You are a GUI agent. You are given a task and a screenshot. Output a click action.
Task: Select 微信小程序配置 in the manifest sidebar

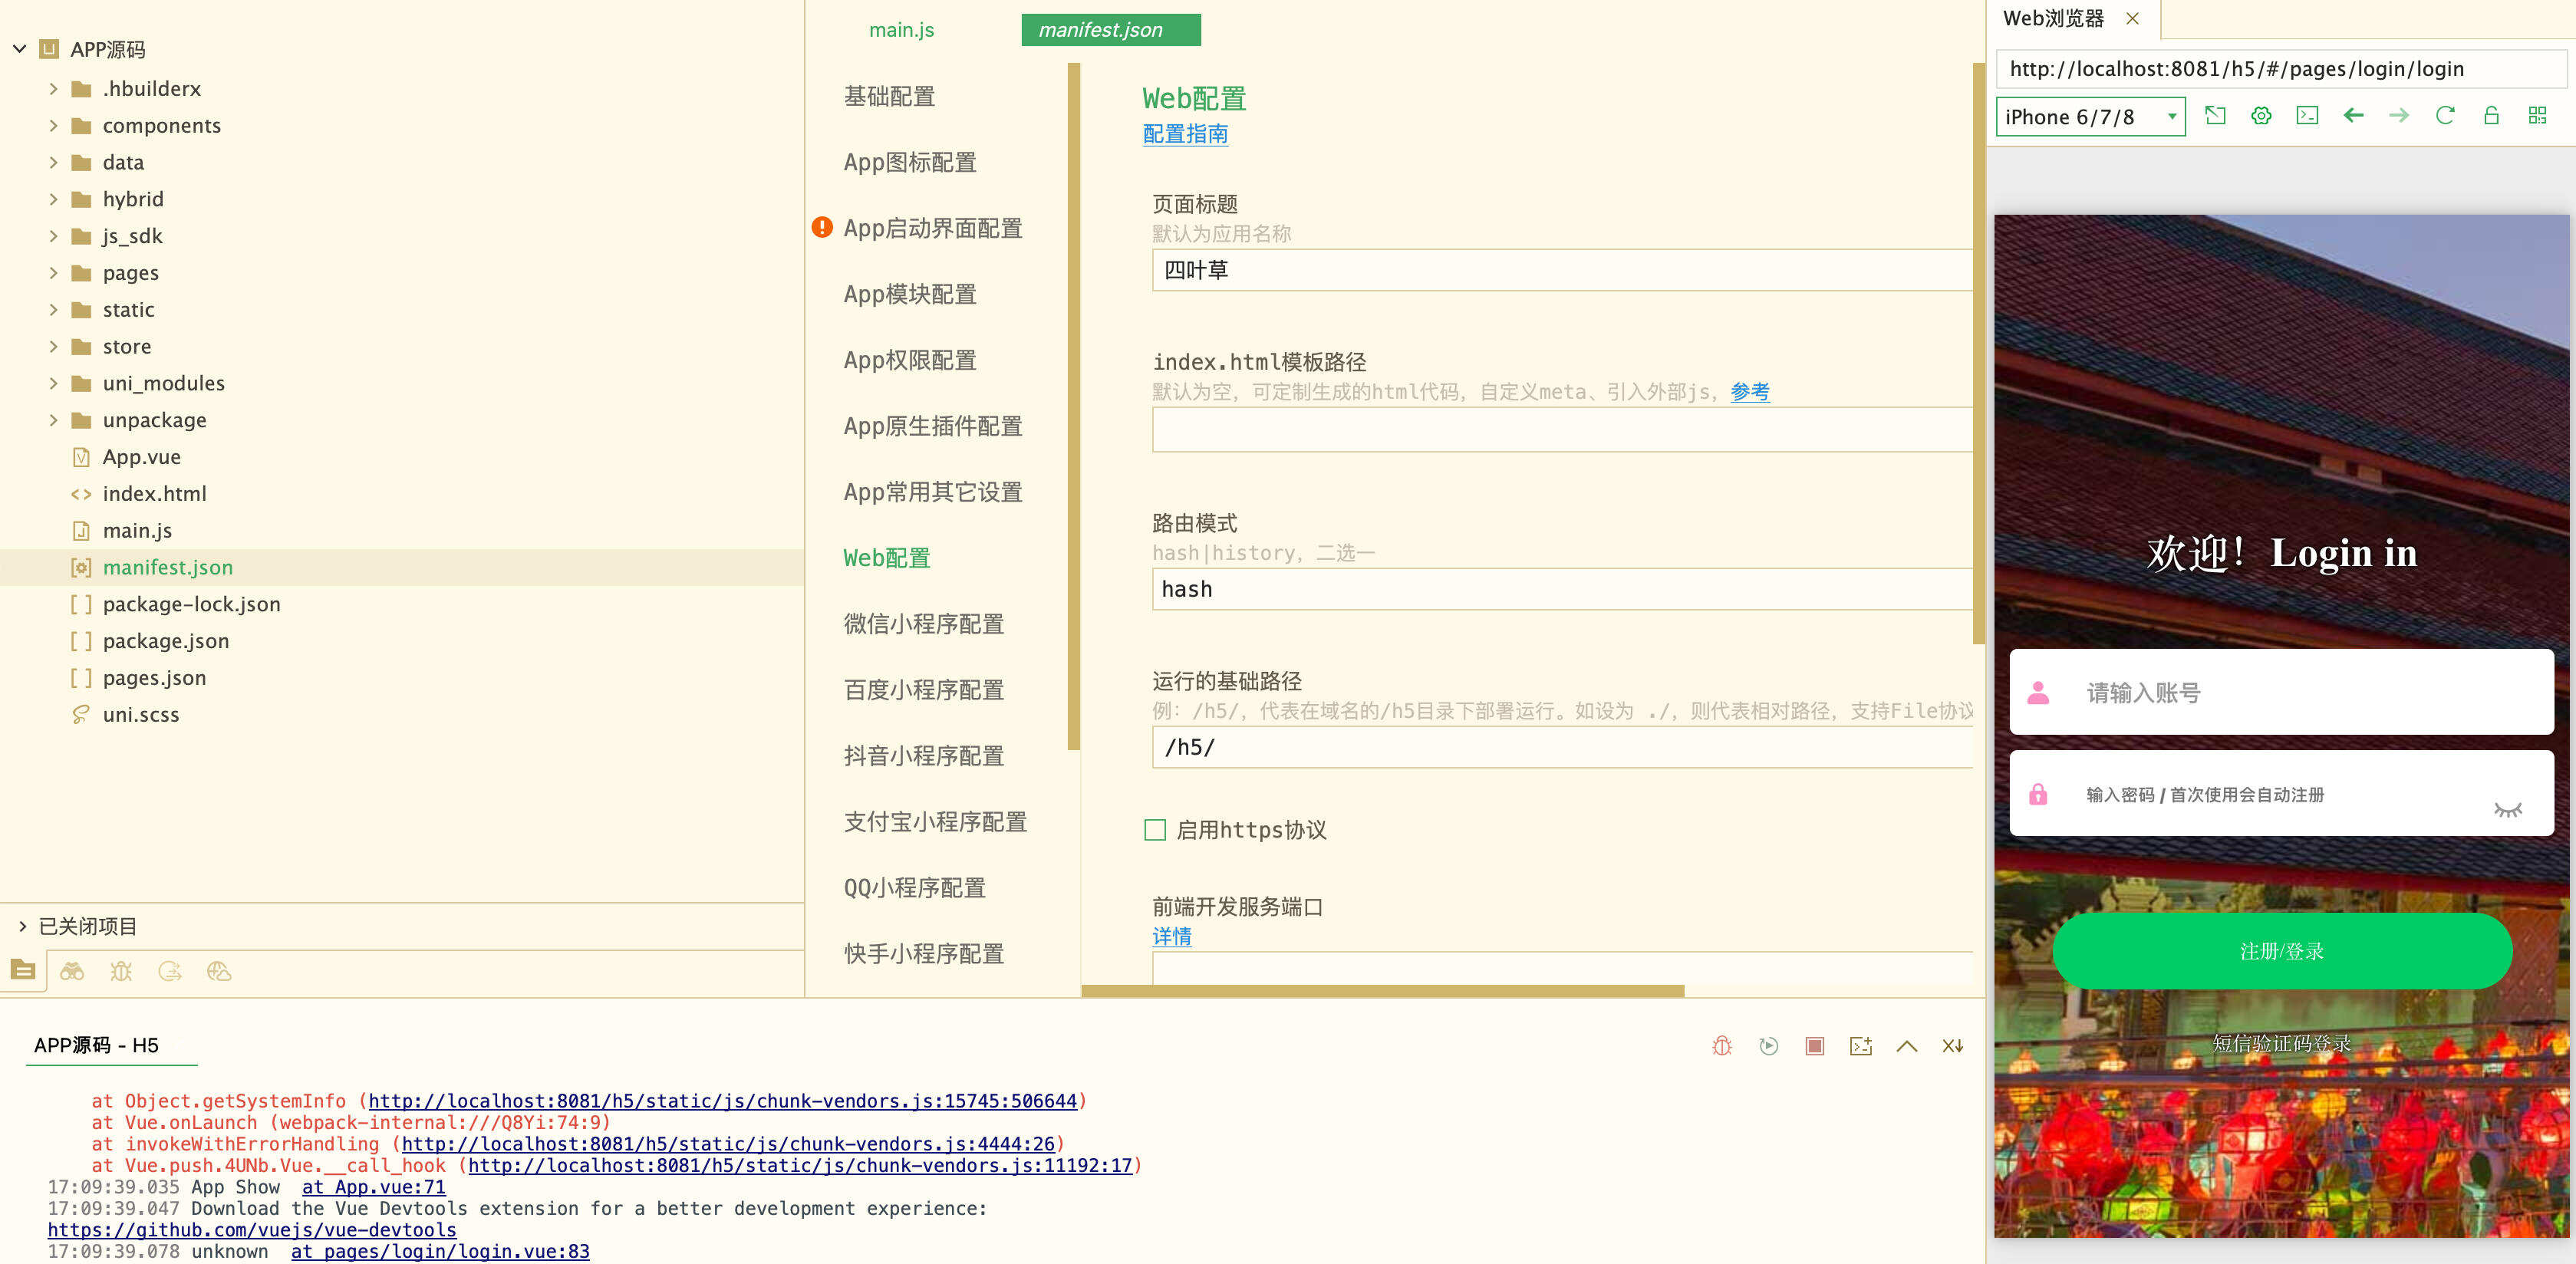click(x=922, y=623)
